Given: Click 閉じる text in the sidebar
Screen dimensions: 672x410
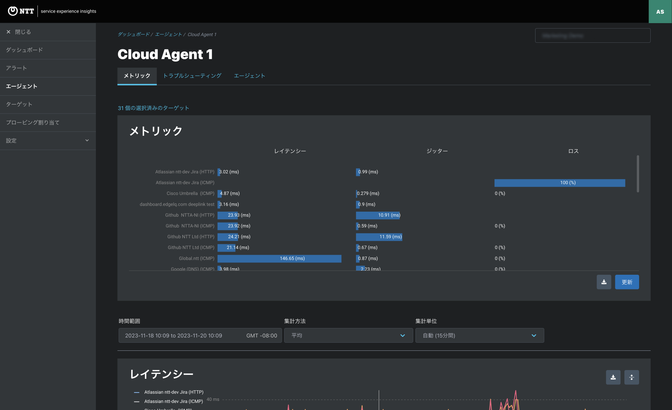Looking at the screenshot, I should (x=23, y=32).
